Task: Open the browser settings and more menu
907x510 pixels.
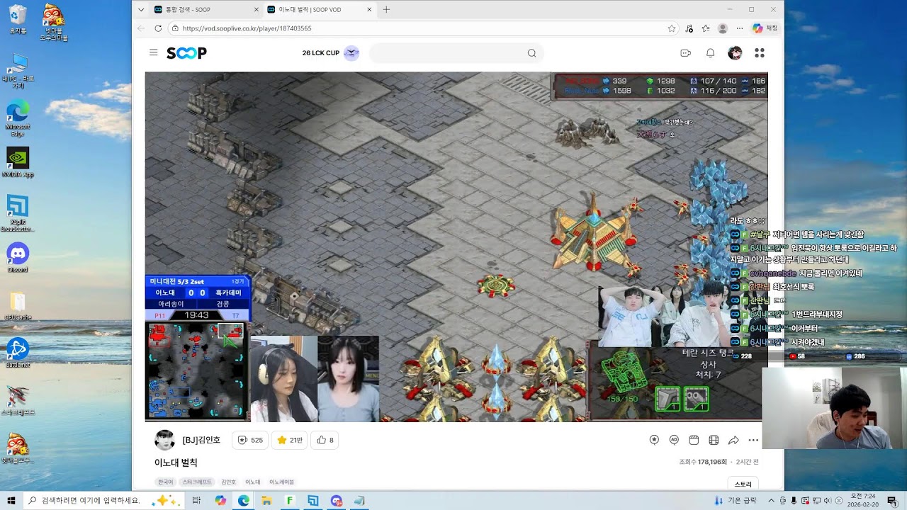Action: point(740,28)
